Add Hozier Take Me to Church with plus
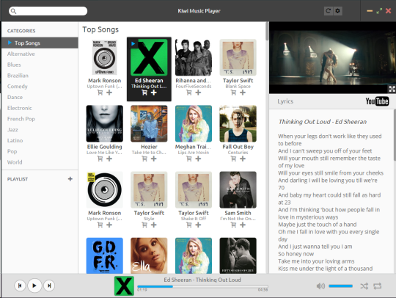The image size is (396, 298). (153, 159)
